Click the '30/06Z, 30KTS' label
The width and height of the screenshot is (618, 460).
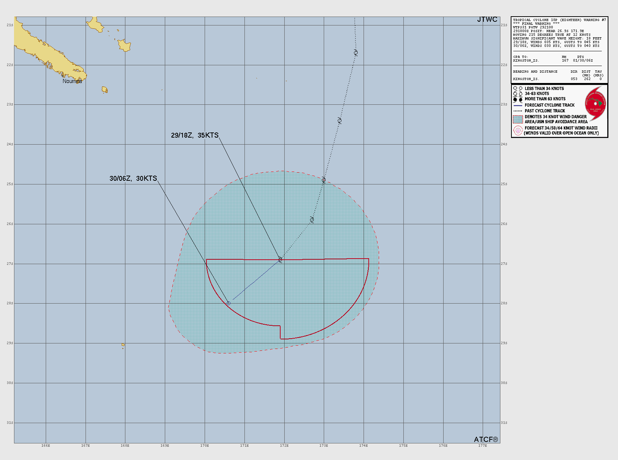tap(133, 179)
